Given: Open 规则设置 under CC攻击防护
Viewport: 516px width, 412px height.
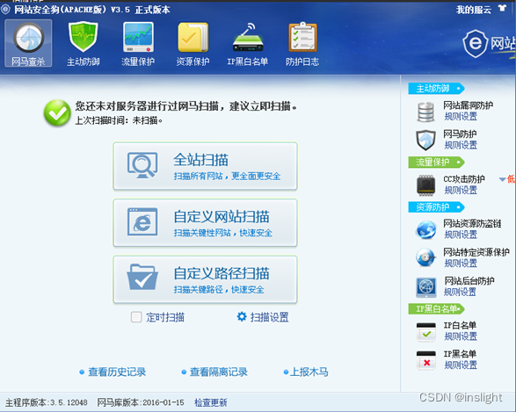Looking at the screenshot, I should (x=461, y=190).
